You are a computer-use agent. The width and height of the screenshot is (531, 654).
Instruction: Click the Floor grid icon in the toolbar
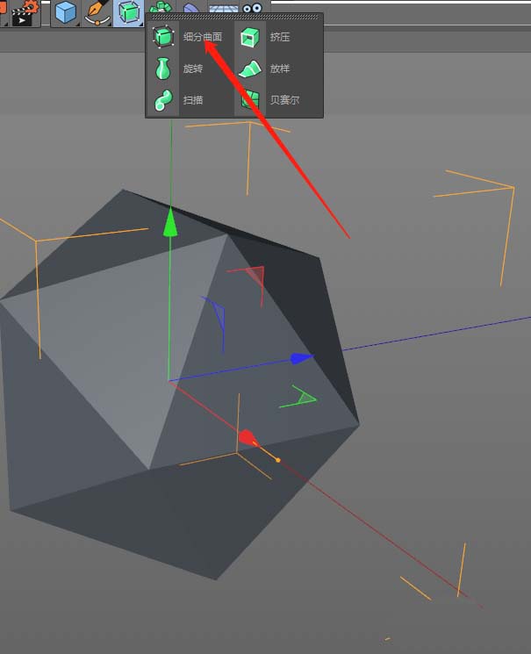tap(224, 7)
